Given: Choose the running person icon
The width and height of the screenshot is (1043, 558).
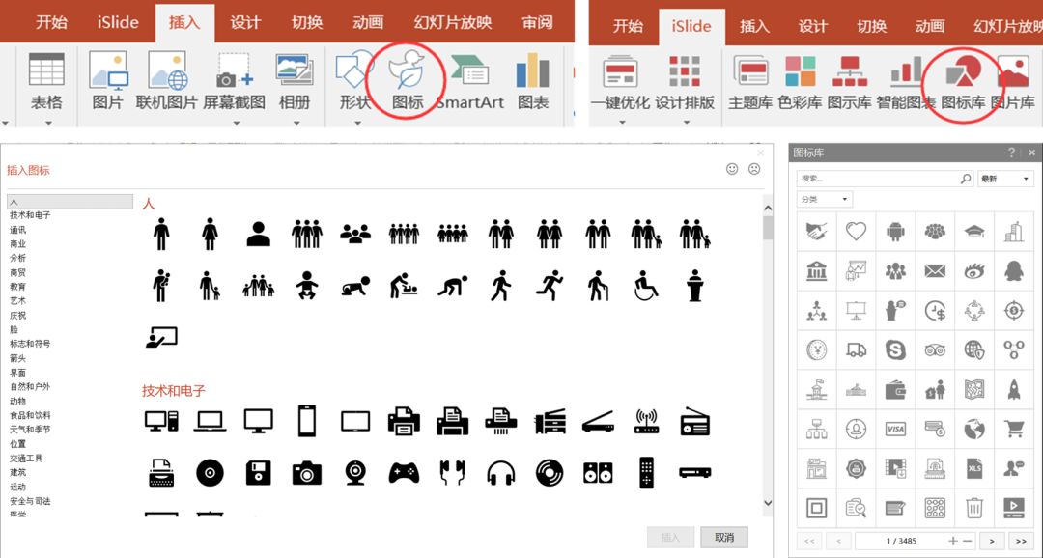Looking at the screenshot, I should click(550, 286).
